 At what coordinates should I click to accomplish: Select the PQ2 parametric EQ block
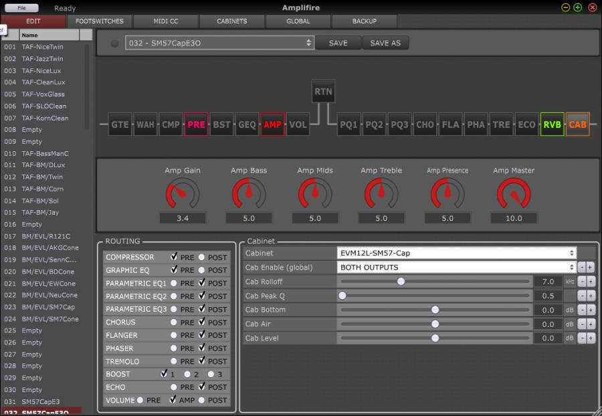pyautogui.click(x=374, y=124)
